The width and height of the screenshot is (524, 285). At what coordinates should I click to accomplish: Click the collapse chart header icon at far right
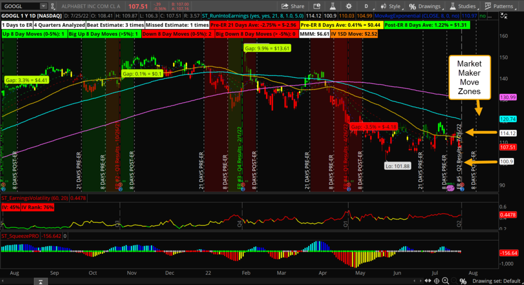pos(504,16)
